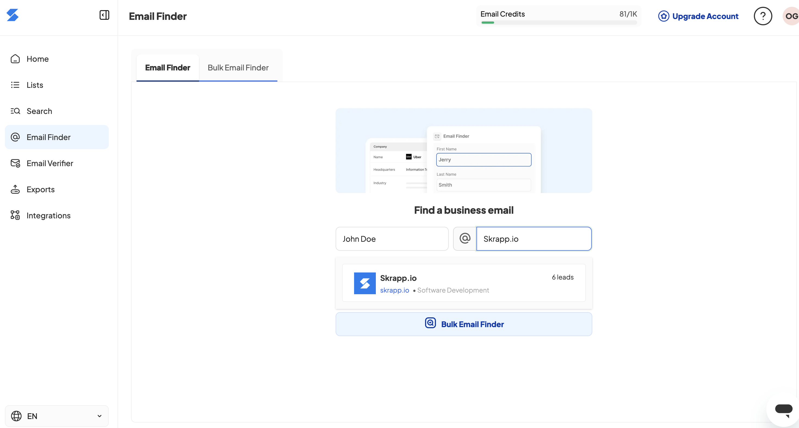
Task: Click the Skrapp.io company domain input
Action: [534, 239]
